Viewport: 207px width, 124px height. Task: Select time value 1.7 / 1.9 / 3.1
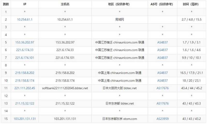click(191, 43)
